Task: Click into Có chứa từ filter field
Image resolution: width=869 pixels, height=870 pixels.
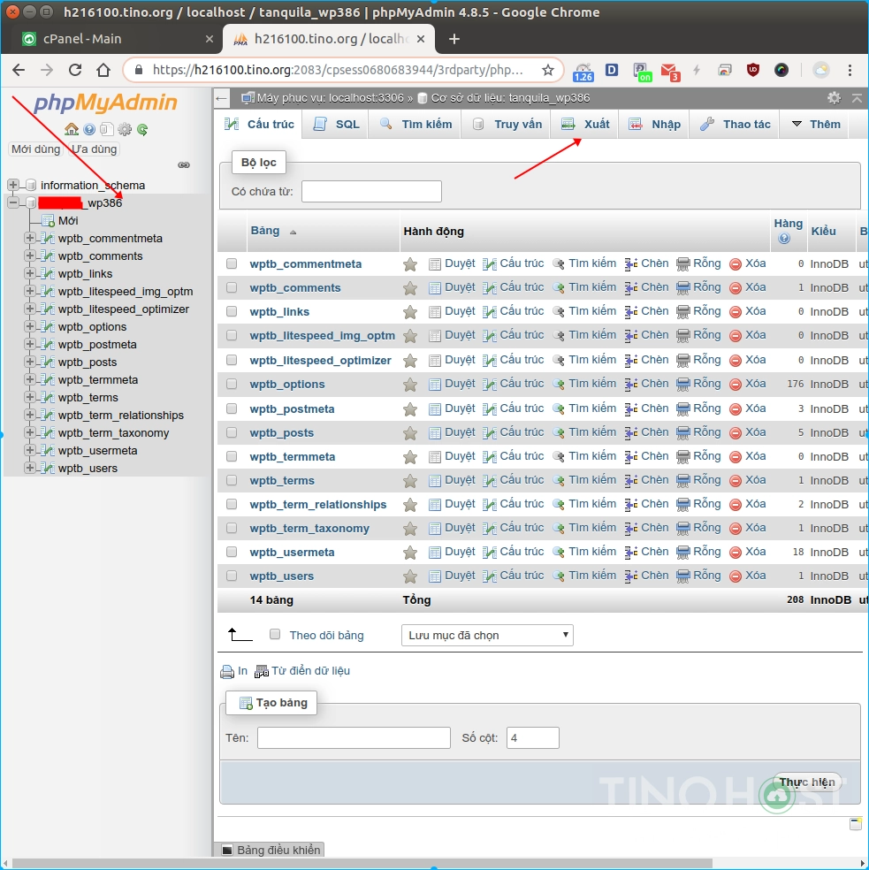Action: 371,192
